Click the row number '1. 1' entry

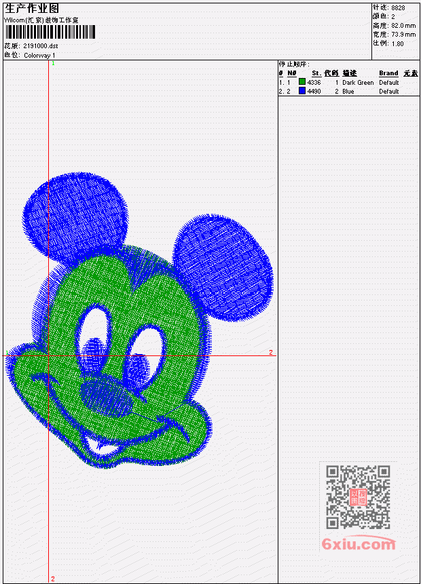click(285, 82)
